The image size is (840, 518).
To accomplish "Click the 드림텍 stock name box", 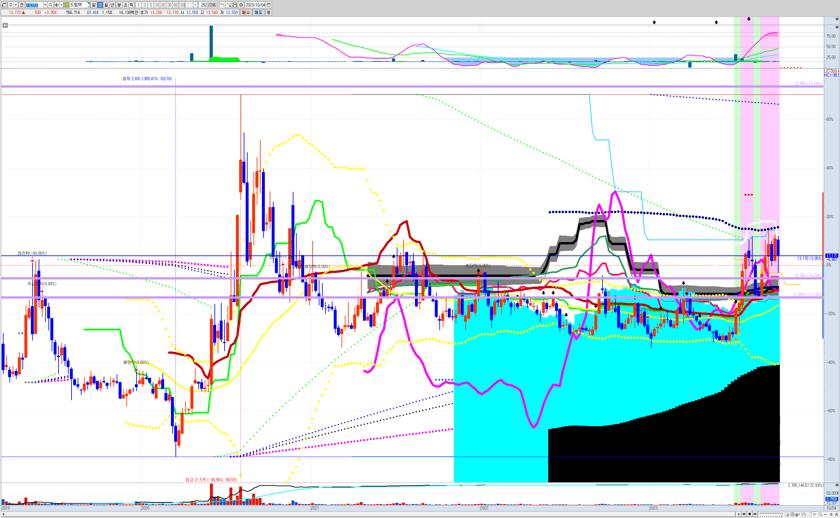I will pyautogui.click(x=77, y=5).
